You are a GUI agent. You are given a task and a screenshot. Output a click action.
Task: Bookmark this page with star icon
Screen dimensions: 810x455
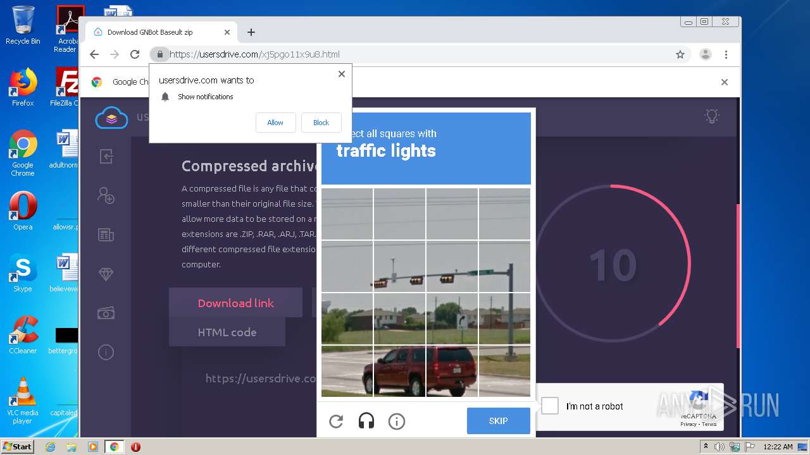click(680, 54)
